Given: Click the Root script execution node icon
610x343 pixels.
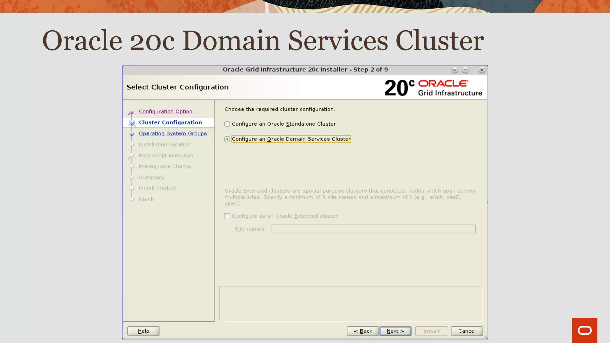Looking at the screenshot, I should tap(132, 156).
